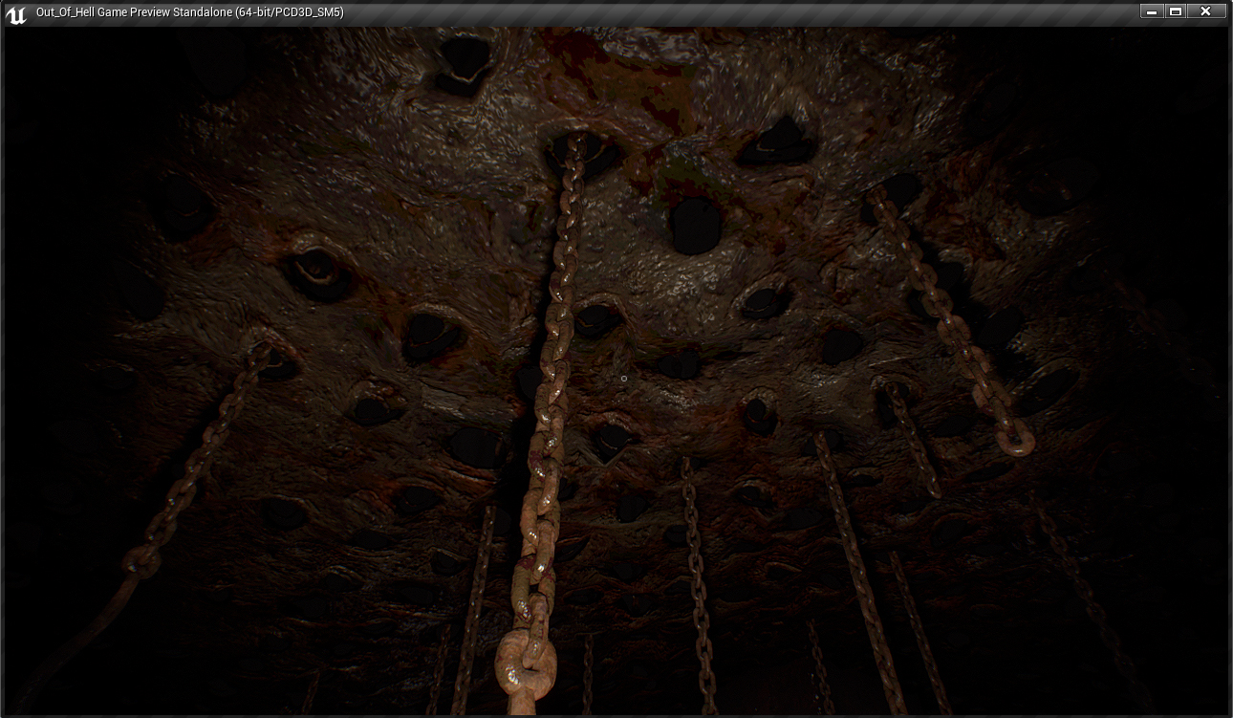Click the ceiling anchor of the far-left chain
The height and width of the screenshot is (718, 1233).
pyautogui.click(x=262, y=354)
